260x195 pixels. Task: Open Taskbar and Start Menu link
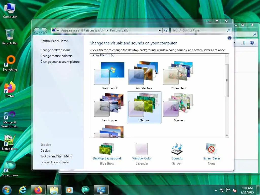point(56,156)
